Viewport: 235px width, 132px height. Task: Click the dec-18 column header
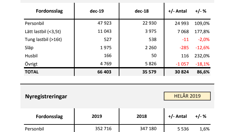point(141,11)
